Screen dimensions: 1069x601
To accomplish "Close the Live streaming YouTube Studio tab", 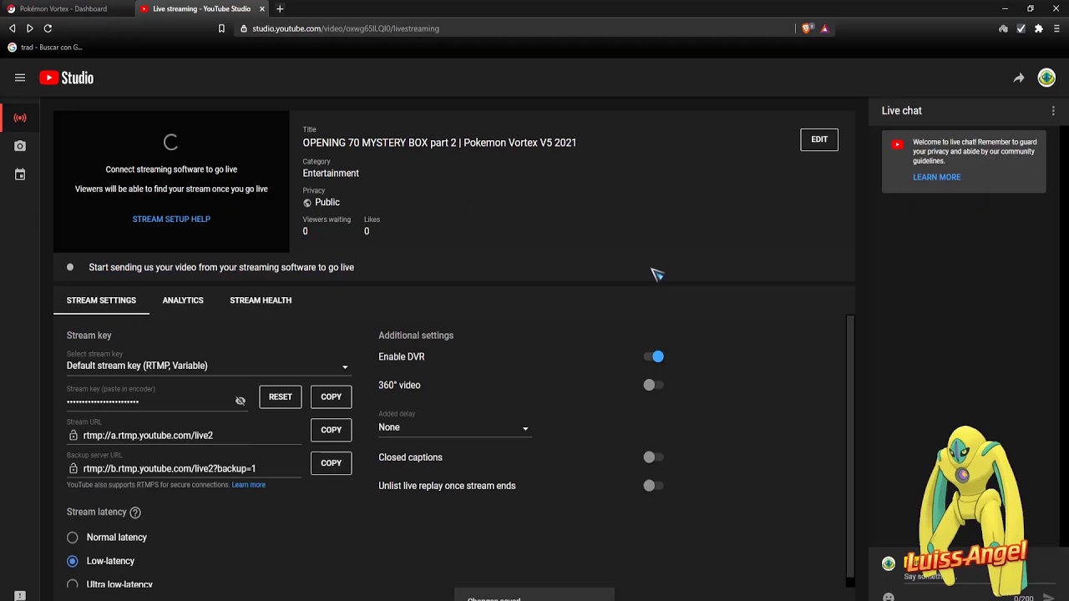I will (x=262, y=8).
